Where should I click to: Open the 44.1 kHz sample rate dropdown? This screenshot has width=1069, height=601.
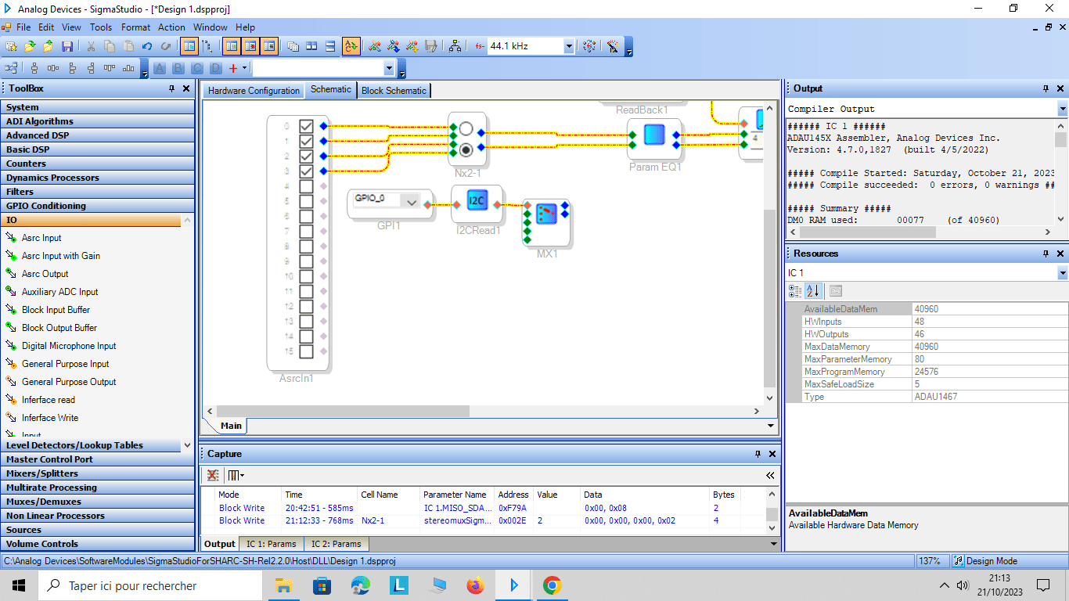(569, 46)
